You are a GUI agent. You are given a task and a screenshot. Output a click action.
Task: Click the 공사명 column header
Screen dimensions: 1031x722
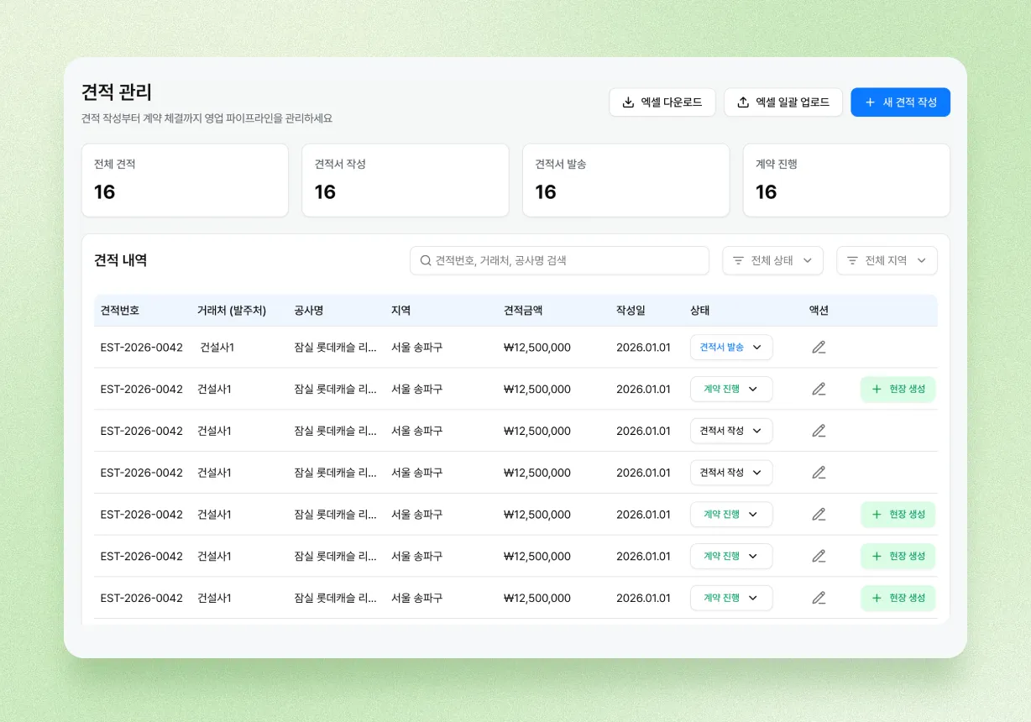pyautogui.click(x=309, y=310)
